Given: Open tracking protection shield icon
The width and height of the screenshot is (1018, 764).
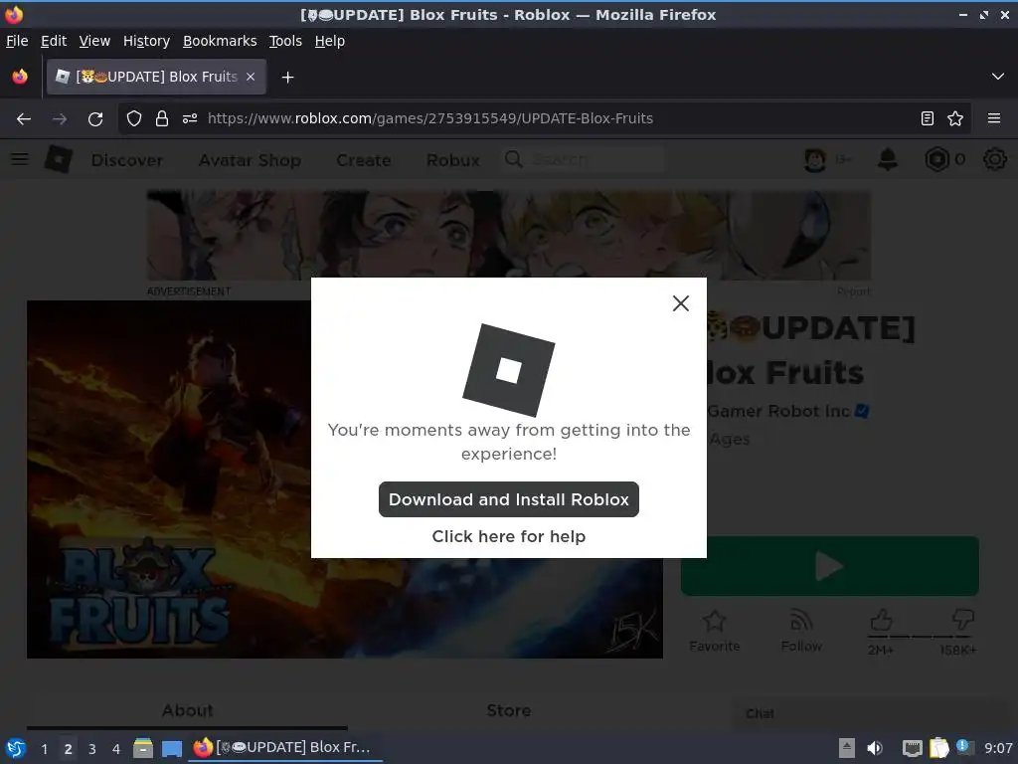Looking at the screenshot, I should pos(134,118).
